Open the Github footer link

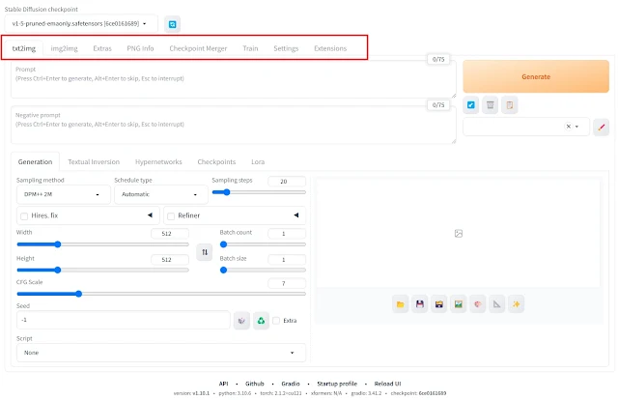pos(255,384)
